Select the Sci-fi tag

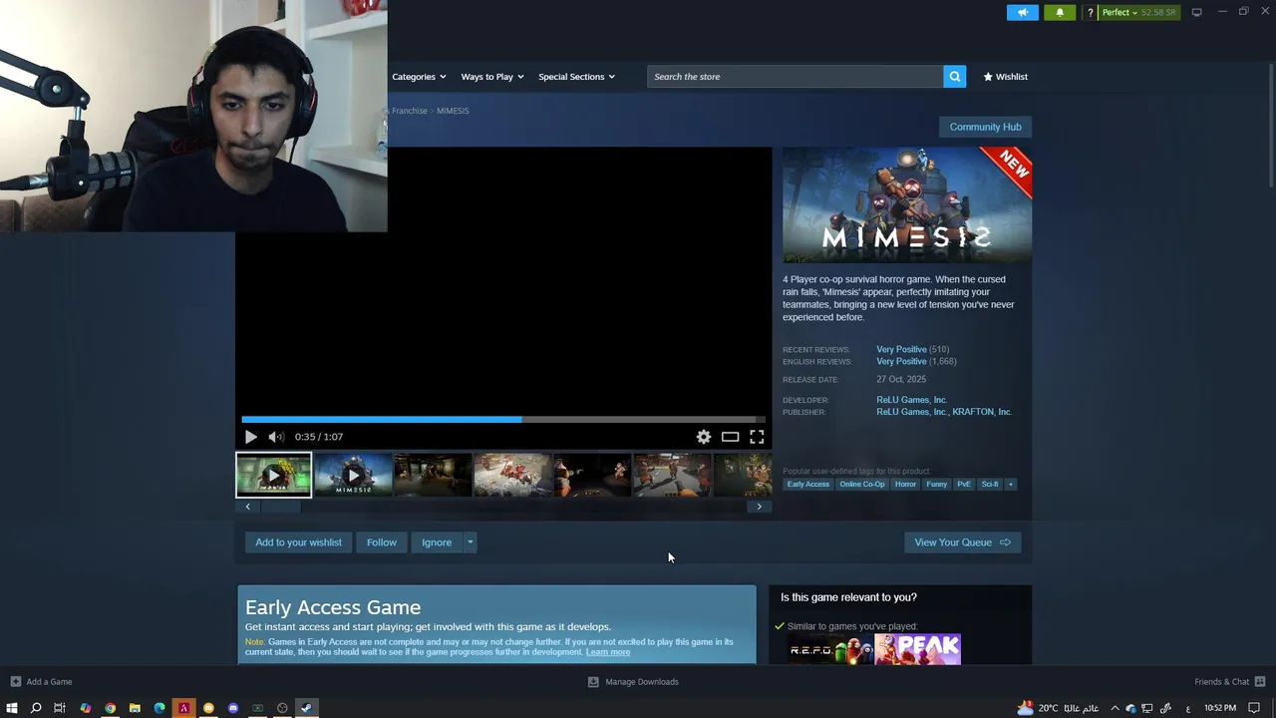(x=989, y=485)
